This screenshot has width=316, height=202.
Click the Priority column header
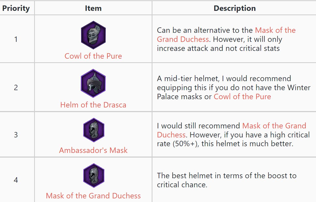click(16, 8)
